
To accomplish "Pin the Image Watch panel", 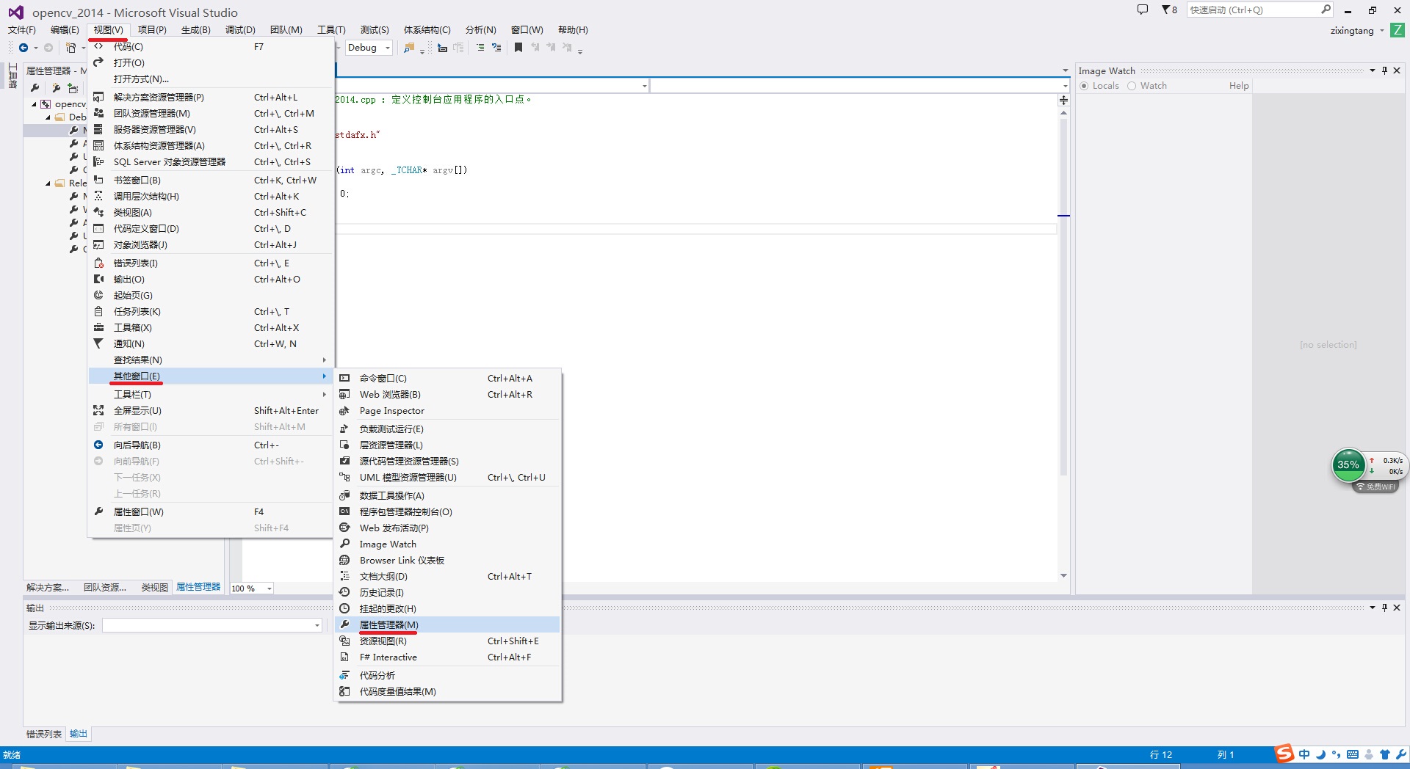I will [1384, 70].
